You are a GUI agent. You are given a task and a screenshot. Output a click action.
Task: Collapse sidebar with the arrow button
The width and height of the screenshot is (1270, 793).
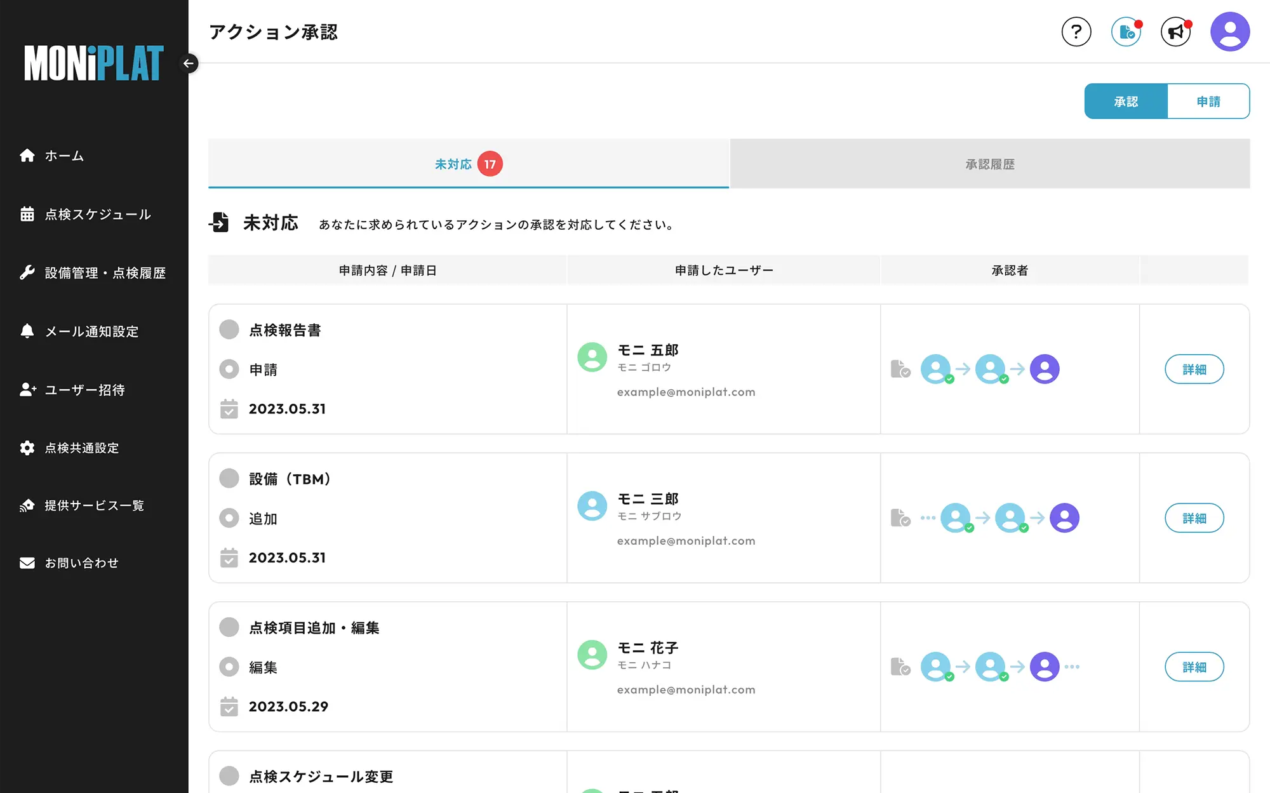click(x=189, y=63)
